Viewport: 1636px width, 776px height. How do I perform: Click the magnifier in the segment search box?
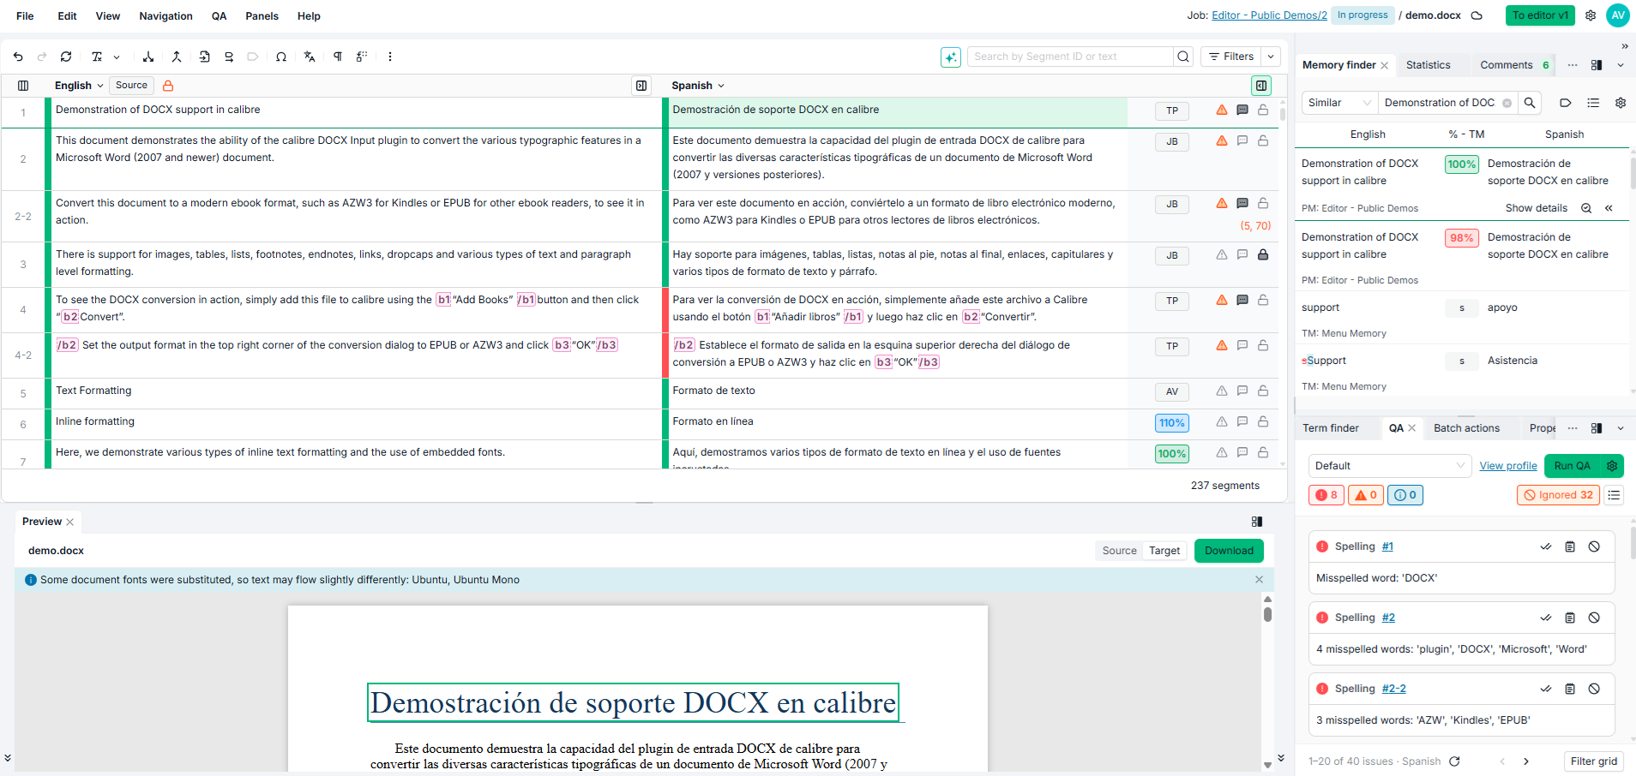pos(1183,57)
